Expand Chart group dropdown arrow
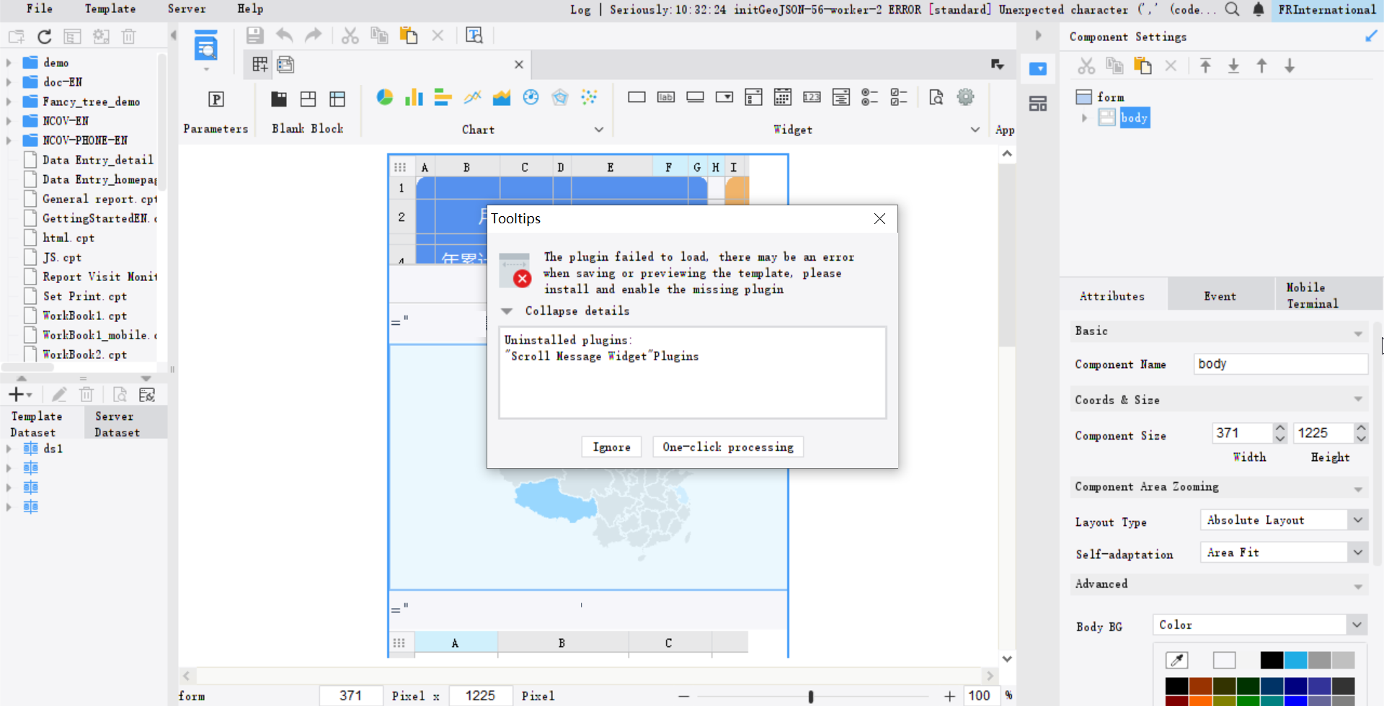Viewport: 1384px width, 706px height. coord(599,130)
